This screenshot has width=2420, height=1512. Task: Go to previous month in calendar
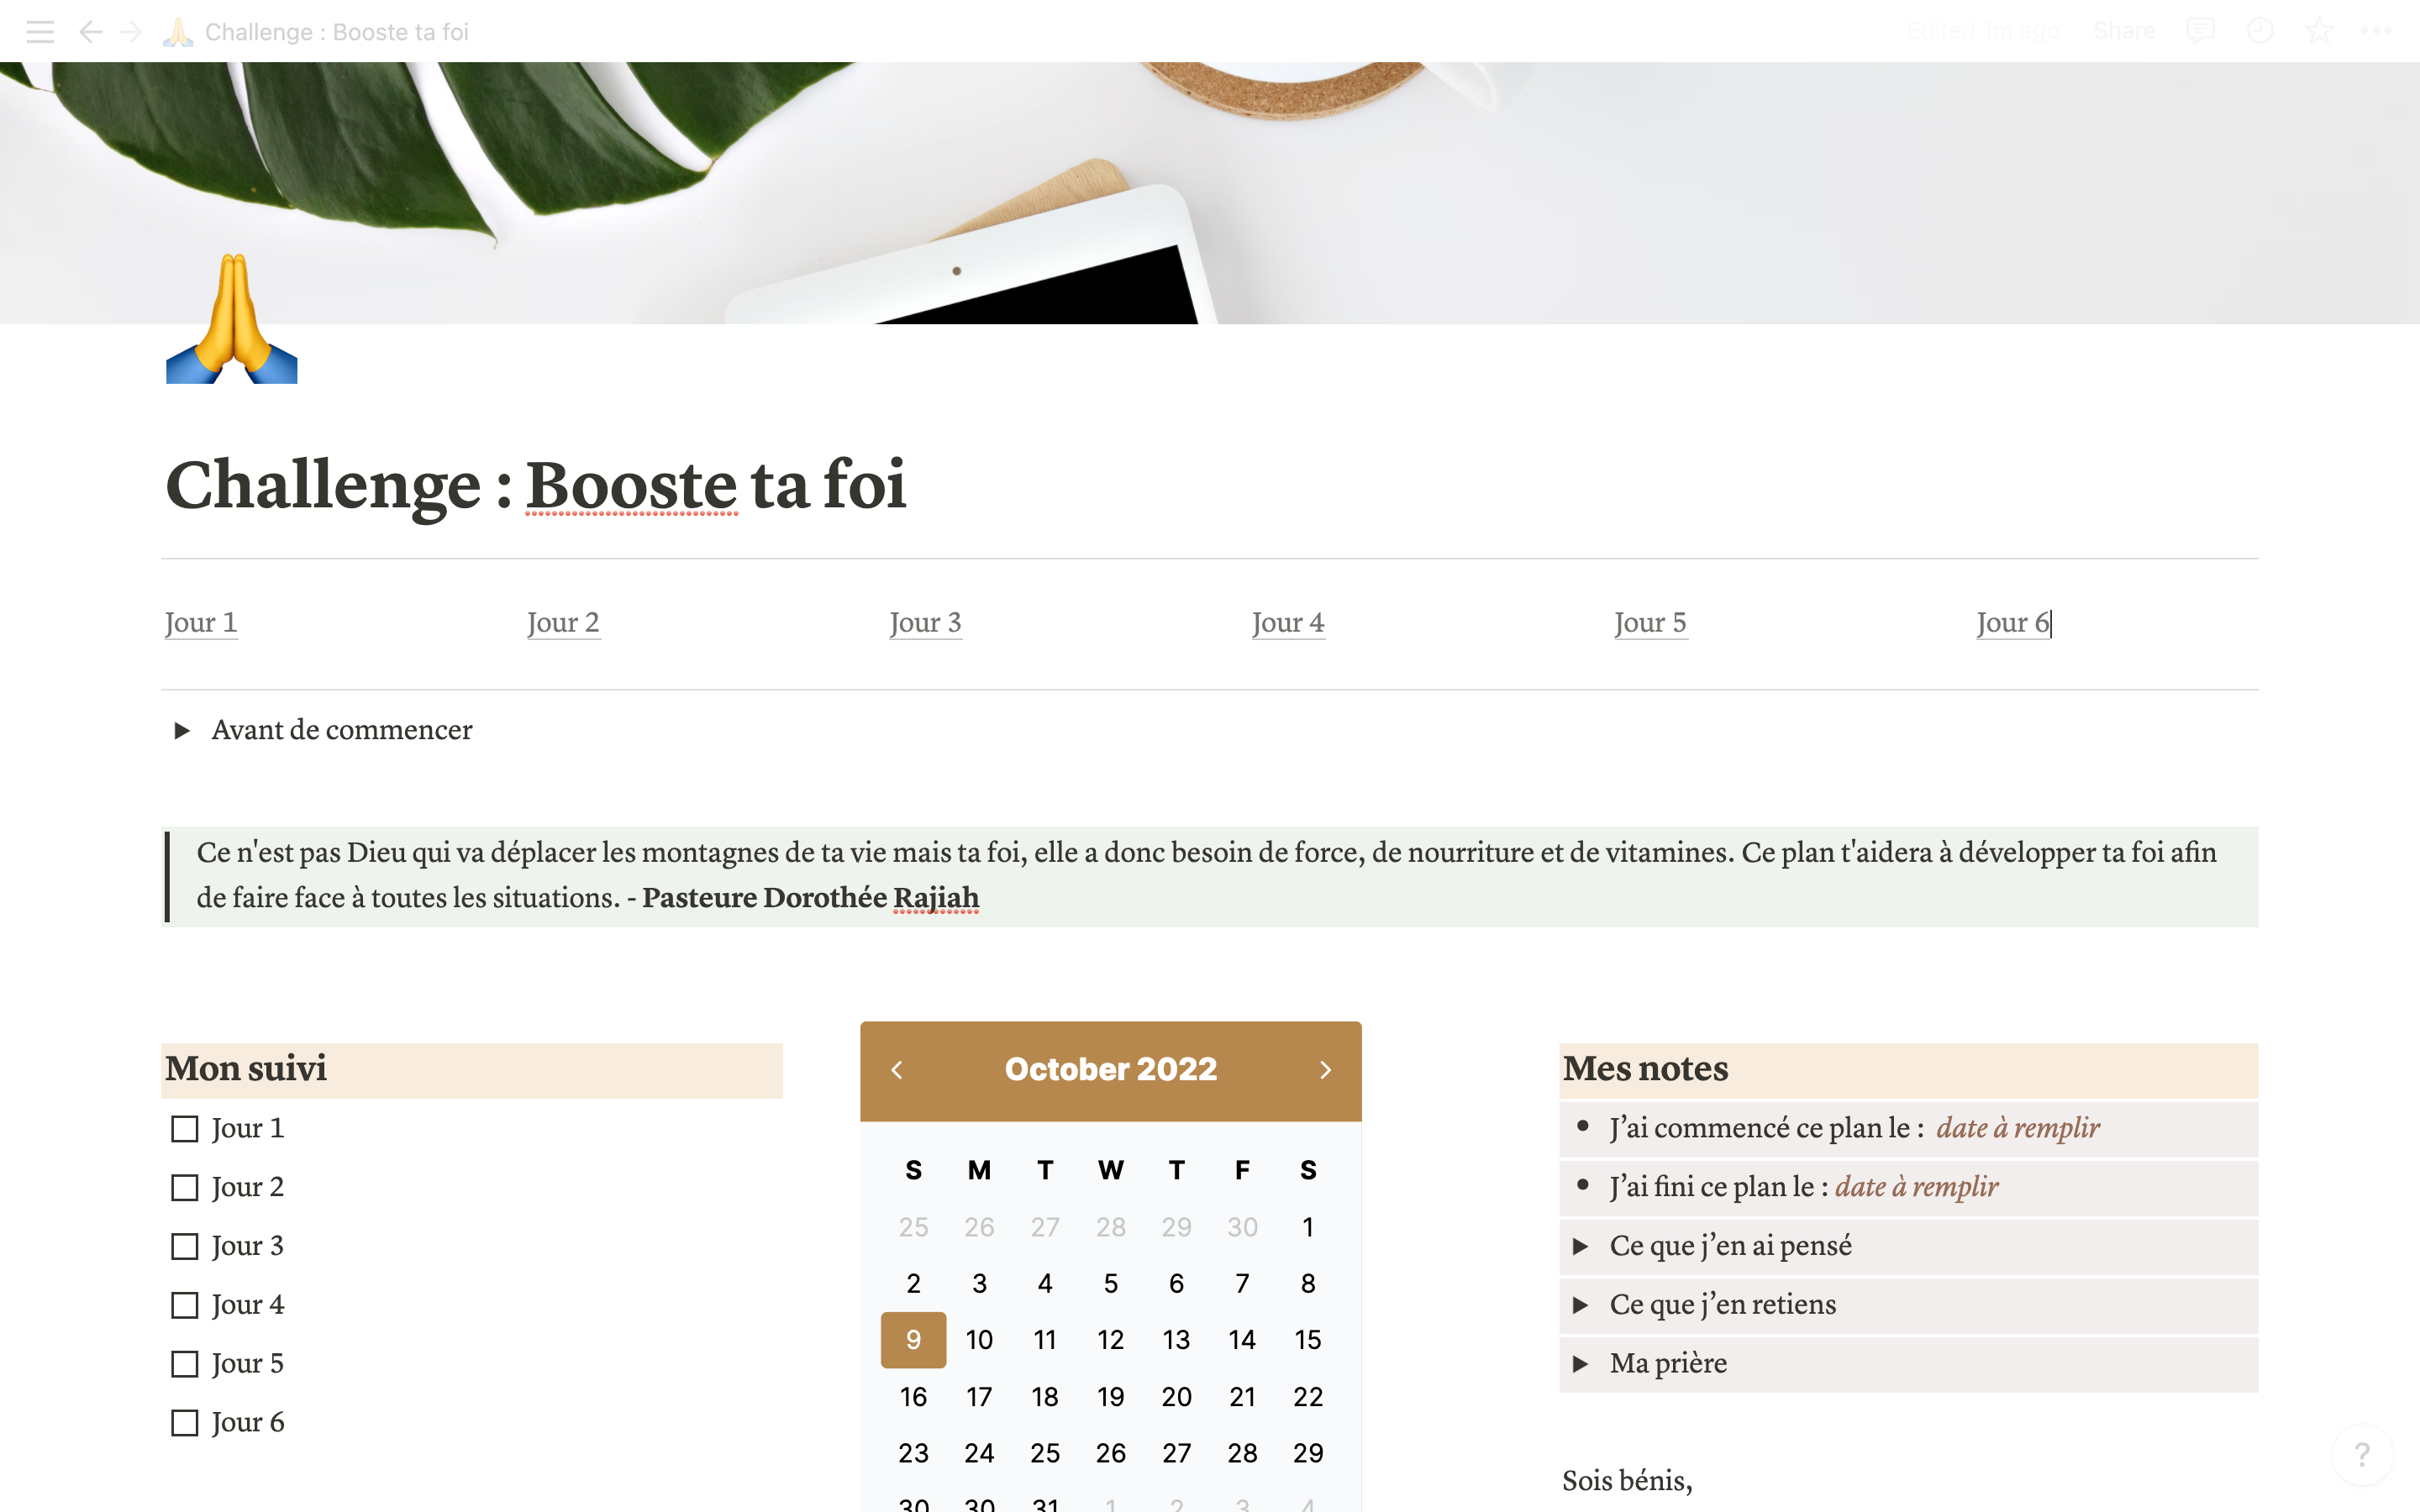[x=897, y=1070]
